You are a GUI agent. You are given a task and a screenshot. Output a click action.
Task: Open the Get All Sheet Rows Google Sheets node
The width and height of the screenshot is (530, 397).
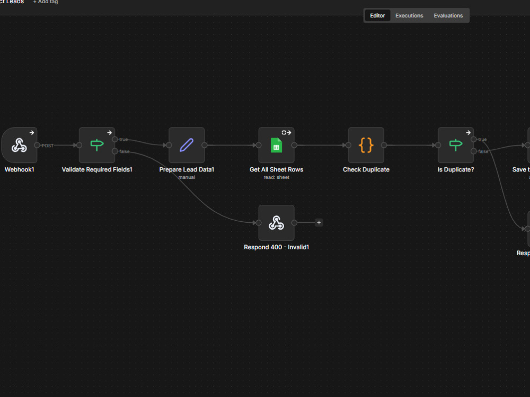(x=277, y=145)
